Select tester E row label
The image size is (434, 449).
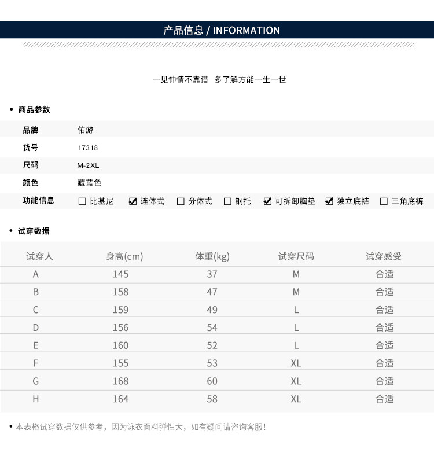tap(35, 345)
